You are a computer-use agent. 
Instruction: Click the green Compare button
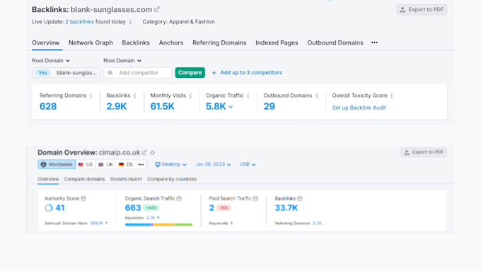(x=190, y=73)
